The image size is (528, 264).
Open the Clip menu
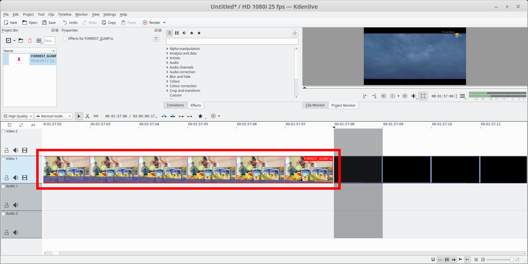51,15
